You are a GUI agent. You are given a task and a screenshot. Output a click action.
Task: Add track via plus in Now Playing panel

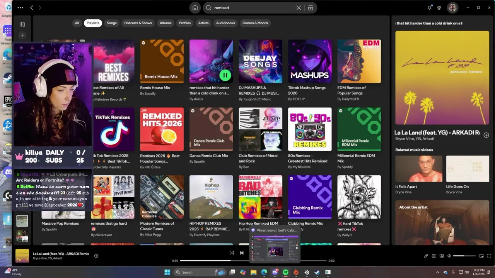486,135
